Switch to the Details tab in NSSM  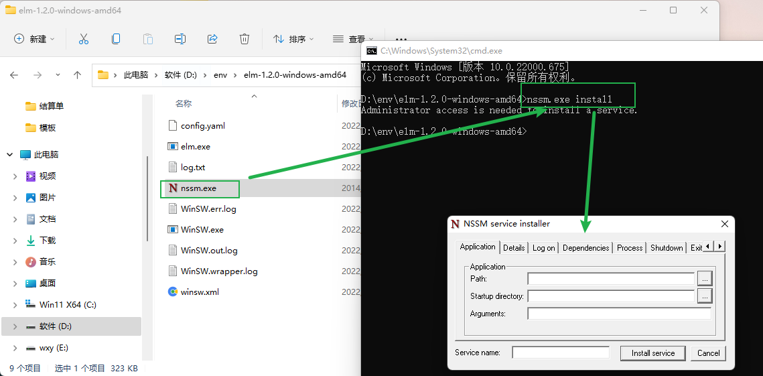pos(514,248)
